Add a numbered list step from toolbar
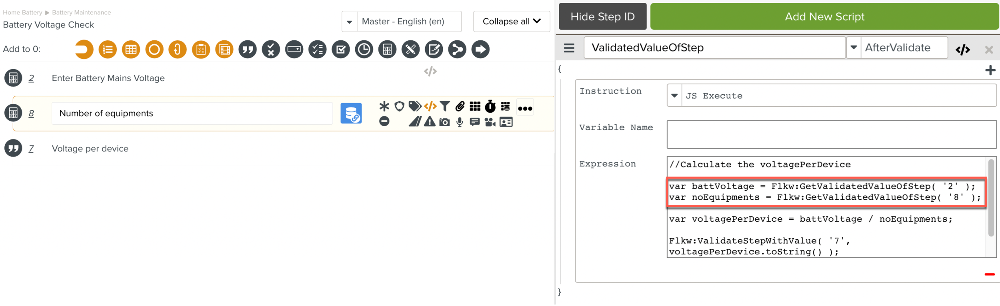This screenshot has width=1000, height=306. click(108, 50)
